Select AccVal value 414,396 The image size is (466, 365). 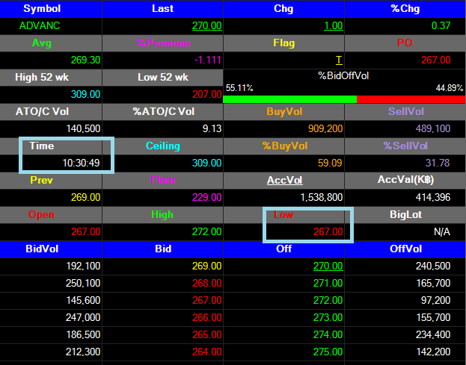click(432, 198)
